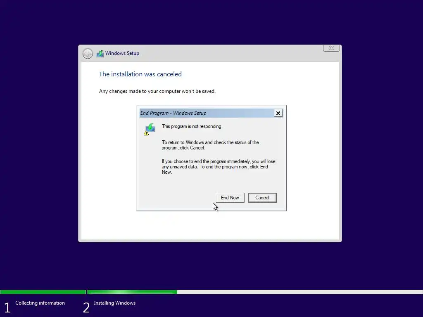Screen dimensions: 423x317
Task: Click 'Any changes made to your computer' text
Action: (x=157, y=91)
